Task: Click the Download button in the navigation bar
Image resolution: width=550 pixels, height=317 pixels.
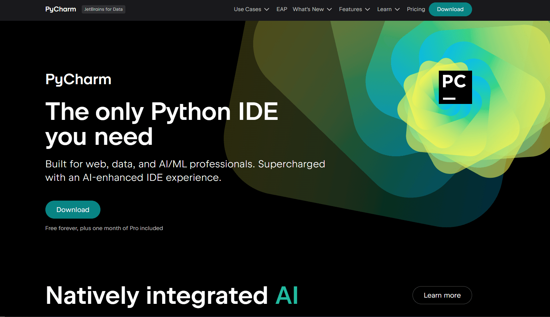Action: [x=450, y=9]
